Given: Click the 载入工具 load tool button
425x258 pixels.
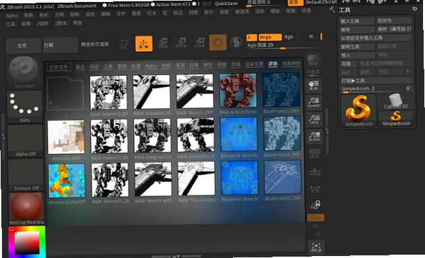Looking at the screenshot, I should pos(357,21).
